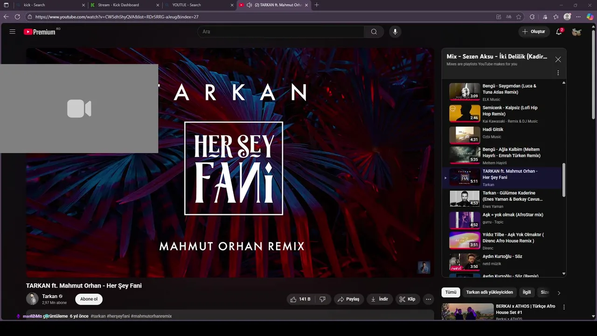
Task: Start voice search with microphone icon
Action: pos(395,32)
